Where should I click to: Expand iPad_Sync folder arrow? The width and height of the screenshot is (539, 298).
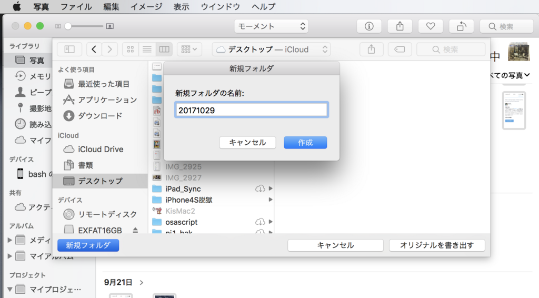click(271, 188)
